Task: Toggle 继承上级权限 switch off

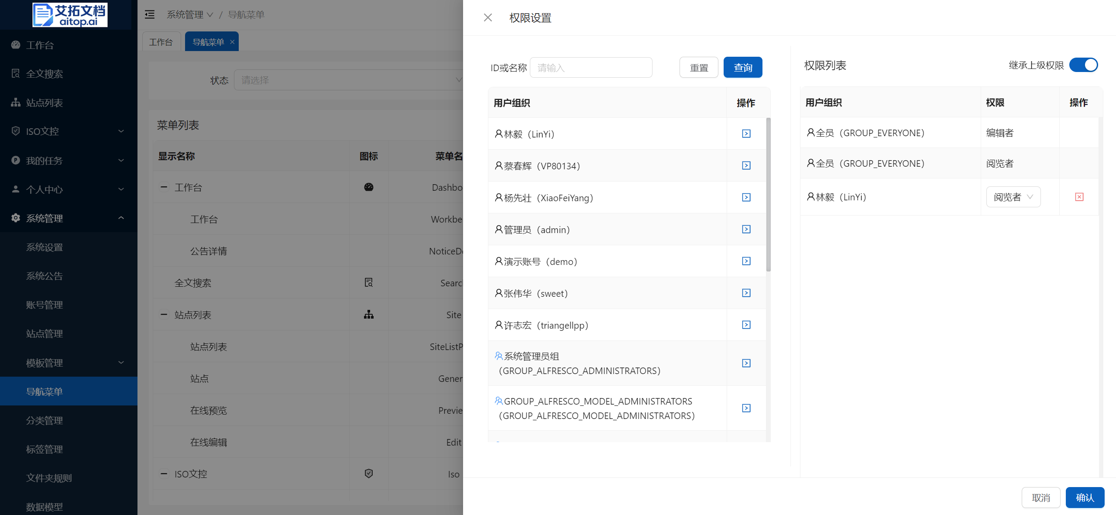Action: tap(1083, 65)
